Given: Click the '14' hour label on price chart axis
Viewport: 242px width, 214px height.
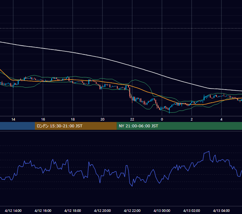Looking at the screenshot, I should coord(13,119).
